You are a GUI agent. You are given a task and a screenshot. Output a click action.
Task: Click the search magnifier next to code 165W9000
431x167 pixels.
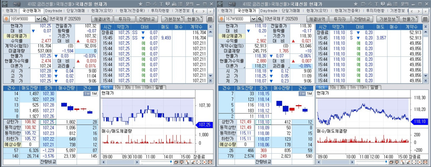point(45,19)
